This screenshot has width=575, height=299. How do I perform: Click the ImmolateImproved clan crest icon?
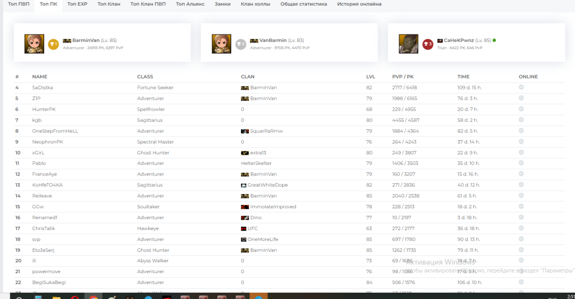click(244, 207)
